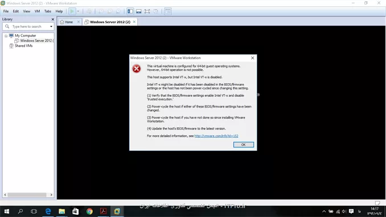Click the red error icon in dialog
386x217 pixels.
click(137, 69)
